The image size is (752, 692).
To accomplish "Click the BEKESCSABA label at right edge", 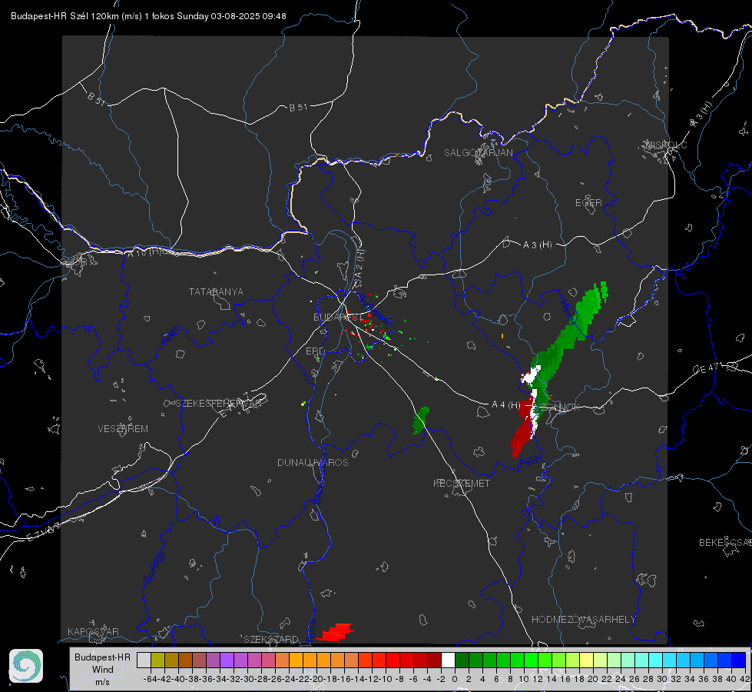I will (725, 542).
